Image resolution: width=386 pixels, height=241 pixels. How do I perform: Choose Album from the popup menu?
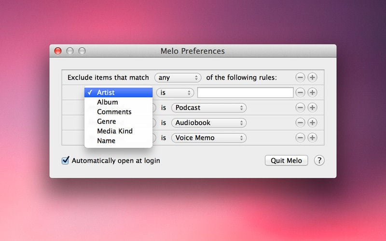point(118,102)
